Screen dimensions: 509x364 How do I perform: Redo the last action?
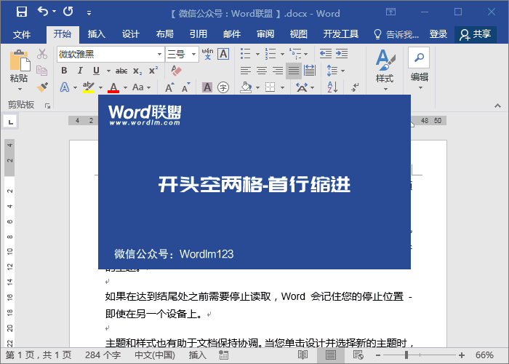pos(68,12)
